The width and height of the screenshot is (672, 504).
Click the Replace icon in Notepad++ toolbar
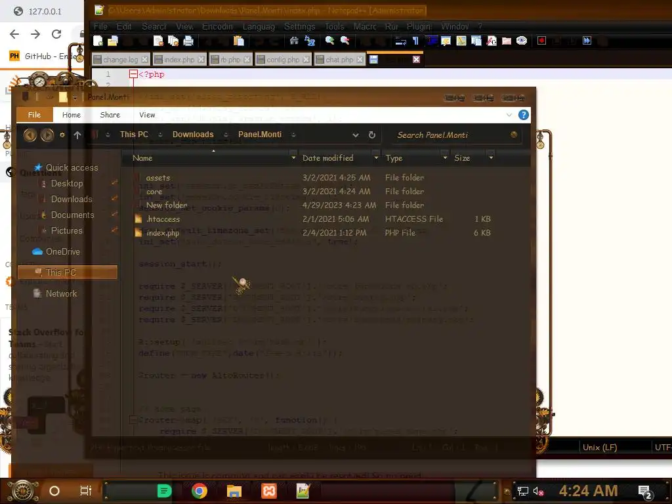point(310,41)
